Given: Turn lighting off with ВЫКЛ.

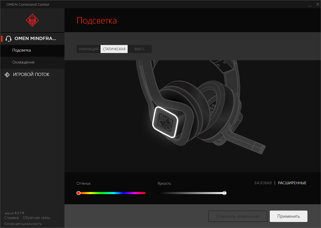Looking at the screenshot, I should coord(140,49).
